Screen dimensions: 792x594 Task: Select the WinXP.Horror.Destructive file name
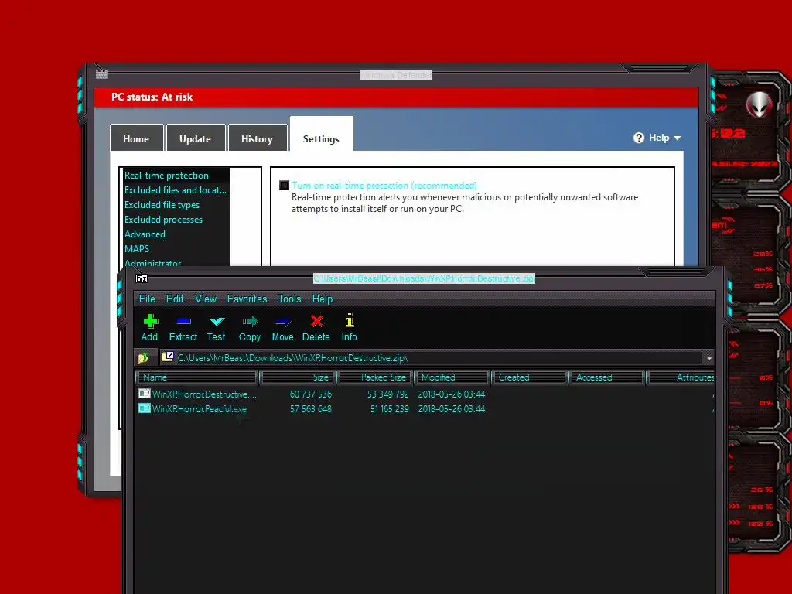tap(204, 394)
